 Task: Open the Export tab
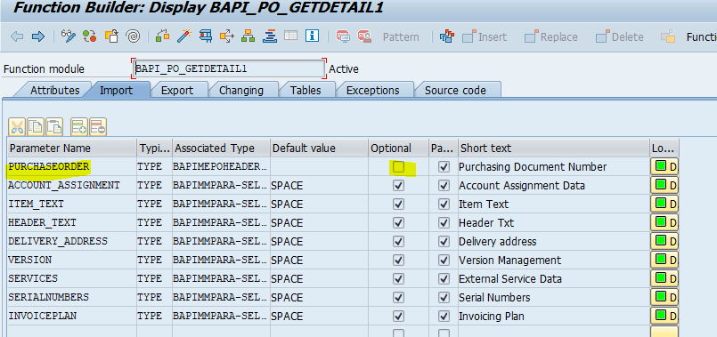[x=177, y=90]
